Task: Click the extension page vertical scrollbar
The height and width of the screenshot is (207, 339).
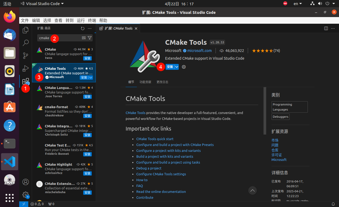Action: point(265,111)
